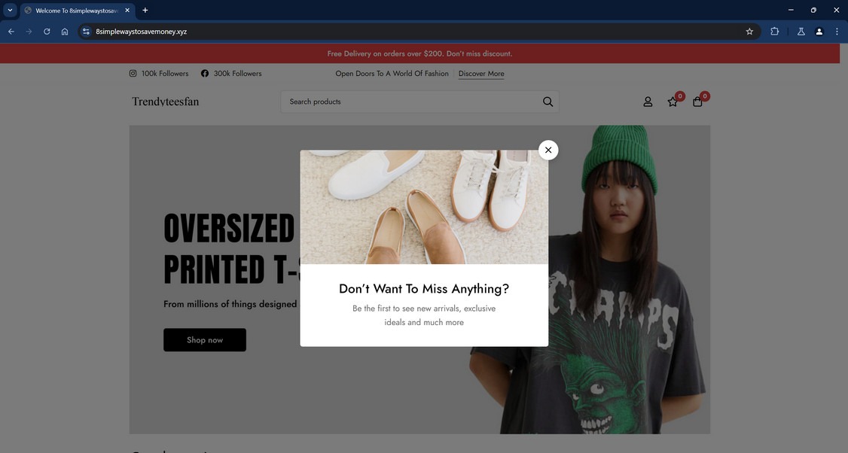Click the 300k Followers text
Image resolution: width=848 pixels, height=453 pixels.
(x=237, y=74)
